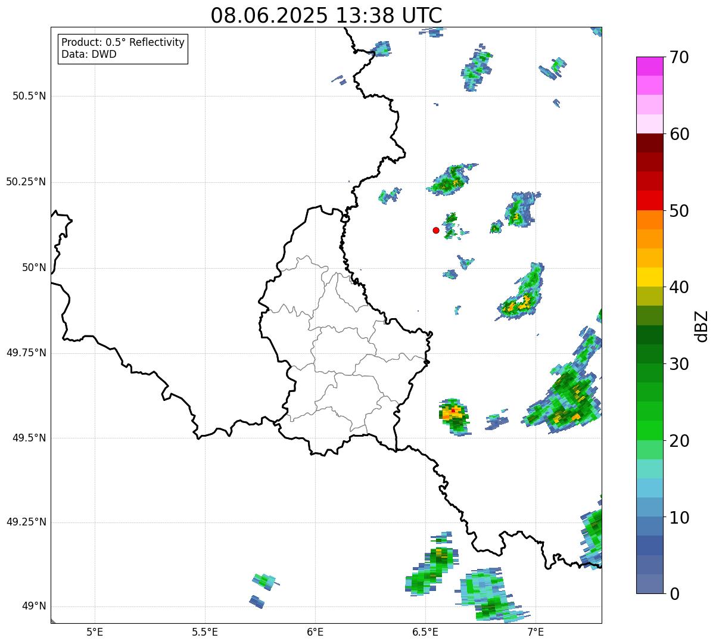The height and width of the screenshot is (644, 716).
Task: Select the red dot location marker
Action: coord(436,231)
